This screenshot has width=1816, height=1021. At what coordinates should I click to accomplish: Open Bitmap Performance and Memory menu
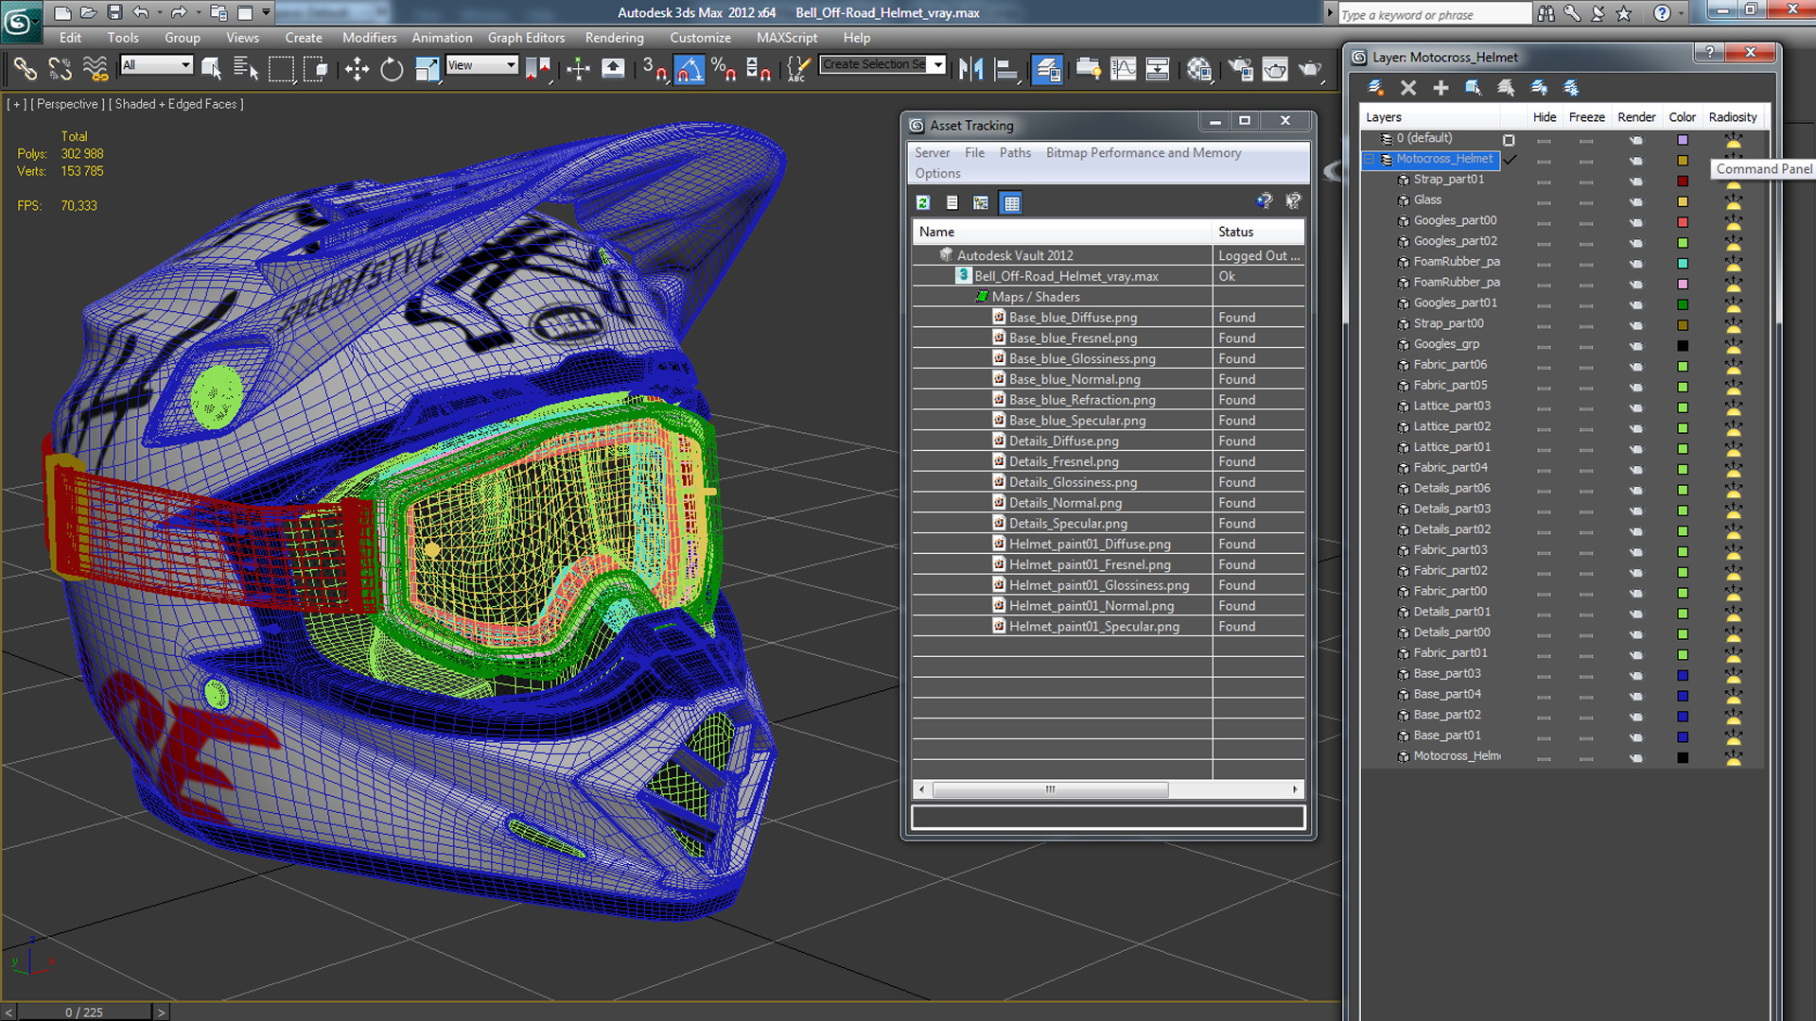coord(1144,152)
